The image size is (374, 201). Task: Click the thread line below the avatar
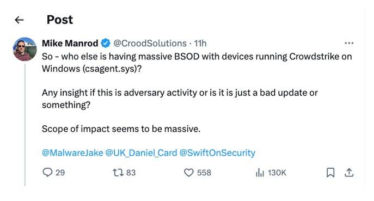(x=25, y=125)
